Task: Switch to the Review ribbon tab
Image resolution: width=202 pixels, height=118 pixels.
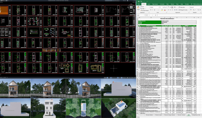Action: click(x=172, y=4)
